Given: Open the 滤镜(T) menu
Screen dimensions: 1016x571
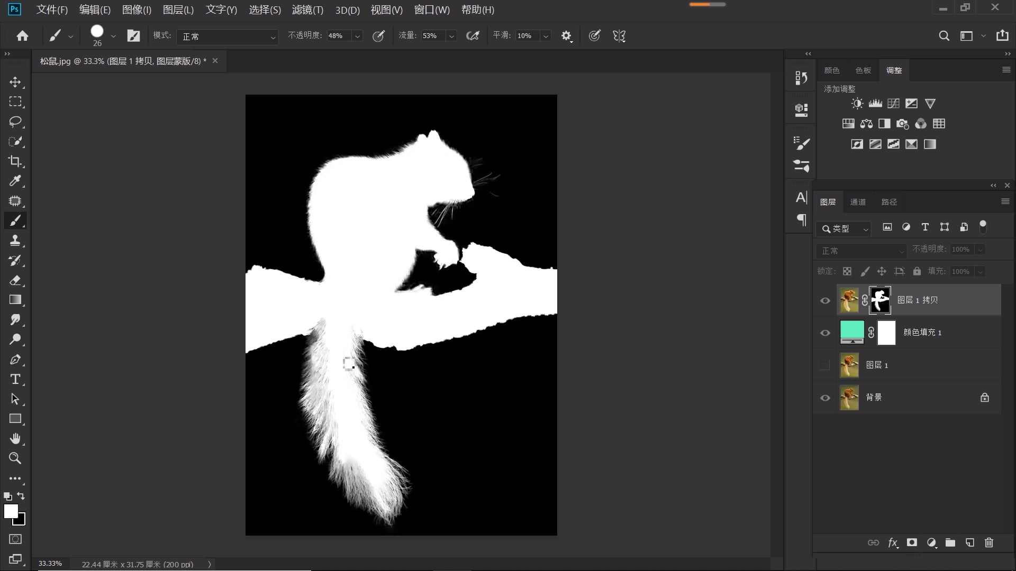Looking at the screenshot, I should click(x=307, y=10).
